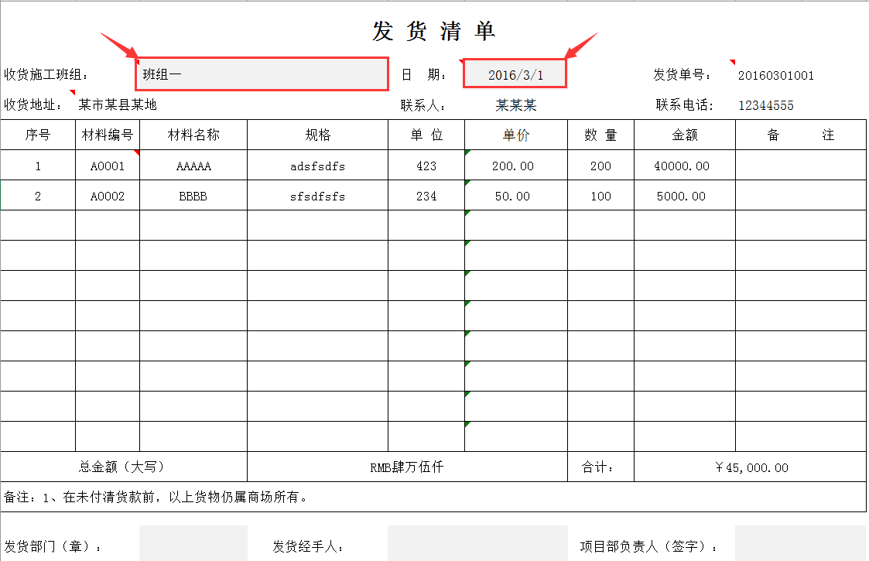869x561 pixels.
Task: Click the gray field after 发货经手人
Action: click(x=477, y=543)
